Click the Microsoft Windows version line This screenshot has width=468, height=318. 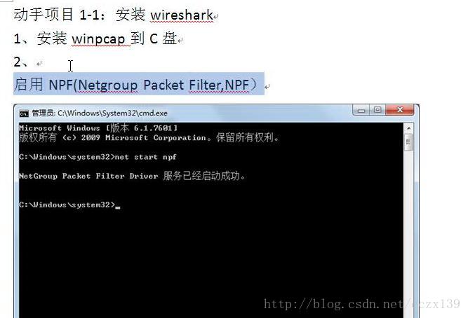point(98,128)
